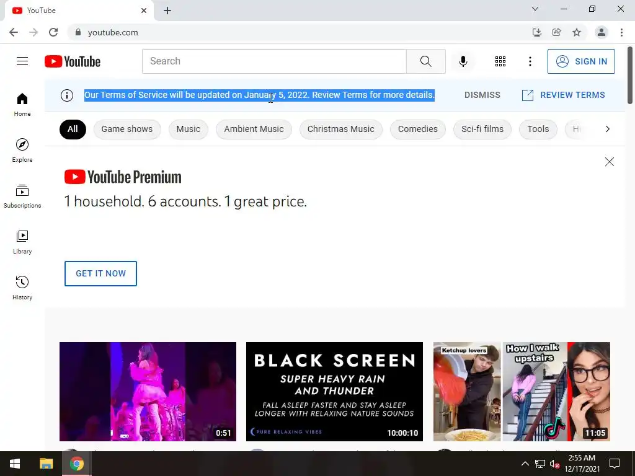Click the address bar URL youtube.com
The image size is (635, 476).
[113, 32]
